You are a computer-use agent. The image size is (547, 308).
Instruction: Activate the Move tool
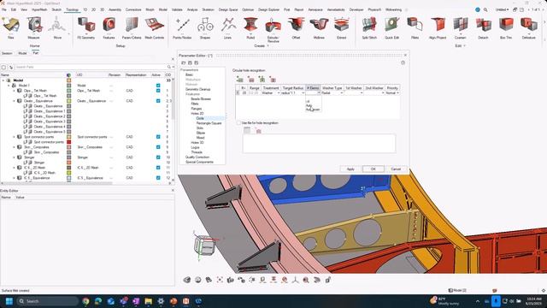coord(57,28)
